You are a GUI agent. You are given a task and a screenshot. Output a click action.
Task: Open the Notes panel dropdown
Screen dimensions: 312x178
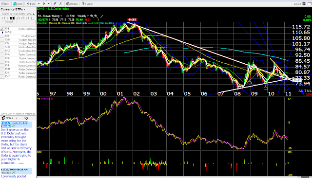pyautogui.click(x=17, y=118)
